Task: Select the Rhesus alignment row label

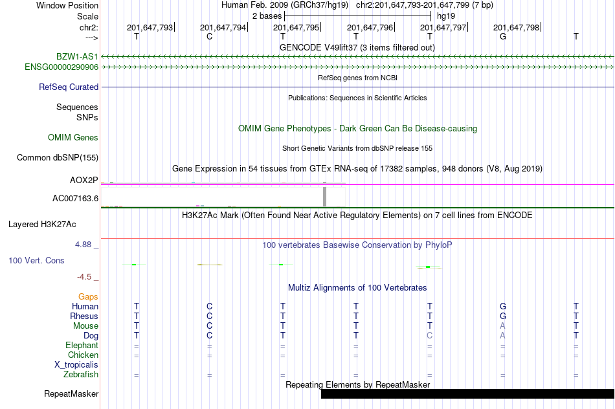Action: (x=84, y=316)
